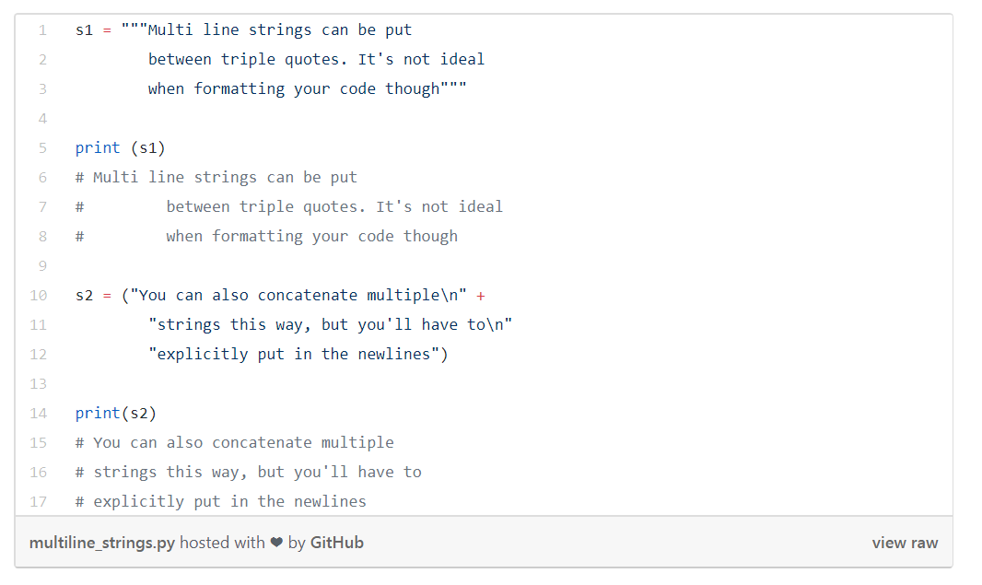Open the multiline_strings.py file link
Screen dimensions: 982x585
[102, 543]
